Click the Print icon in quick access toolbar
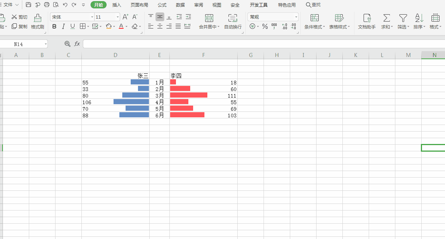 pos(47,5)
